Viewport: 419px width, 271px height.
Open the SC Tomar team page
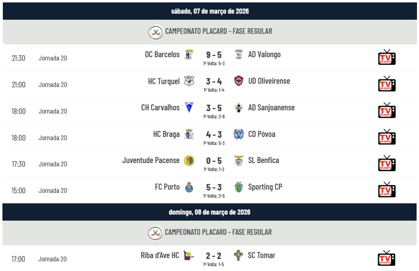[x=261, y=255]
